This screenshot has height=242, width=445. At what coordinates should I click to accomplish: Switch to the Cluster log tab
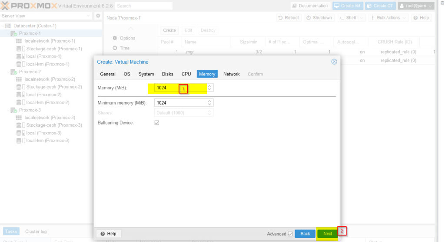(36, 232)
